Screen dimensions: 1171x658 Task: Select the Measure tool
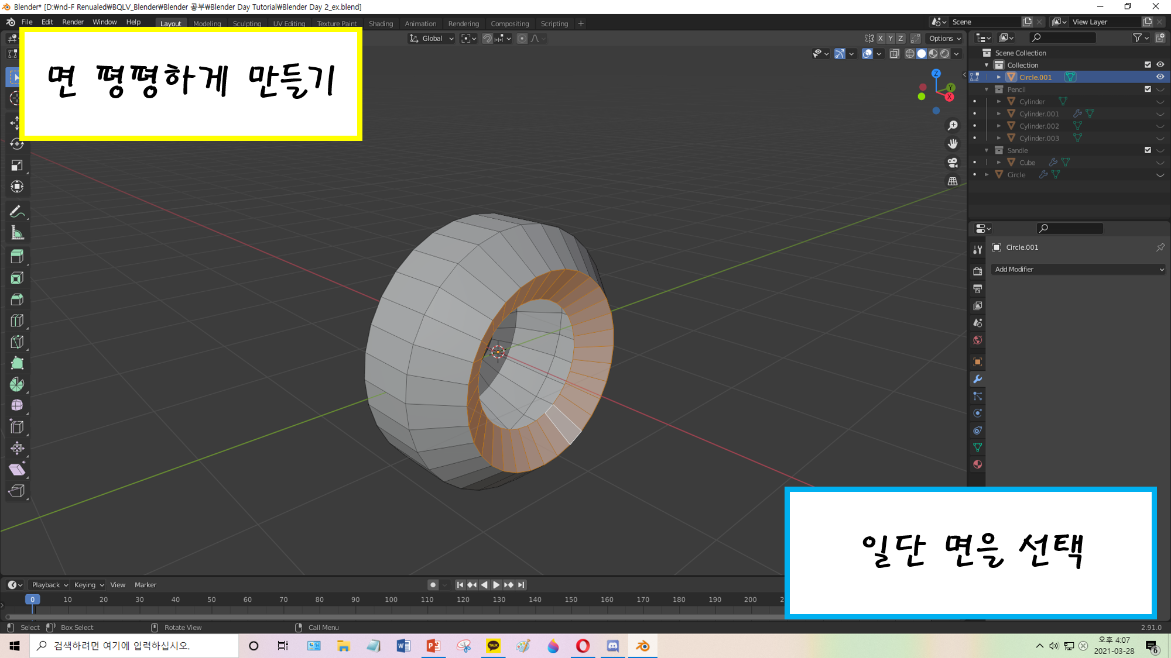(17, 233)
